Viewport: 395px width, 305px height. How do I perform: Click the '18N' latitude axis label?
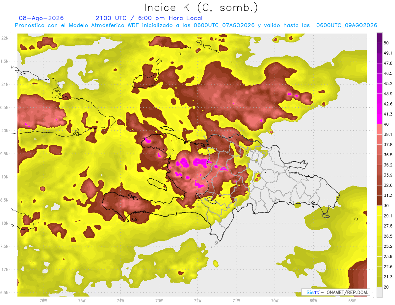5,223
